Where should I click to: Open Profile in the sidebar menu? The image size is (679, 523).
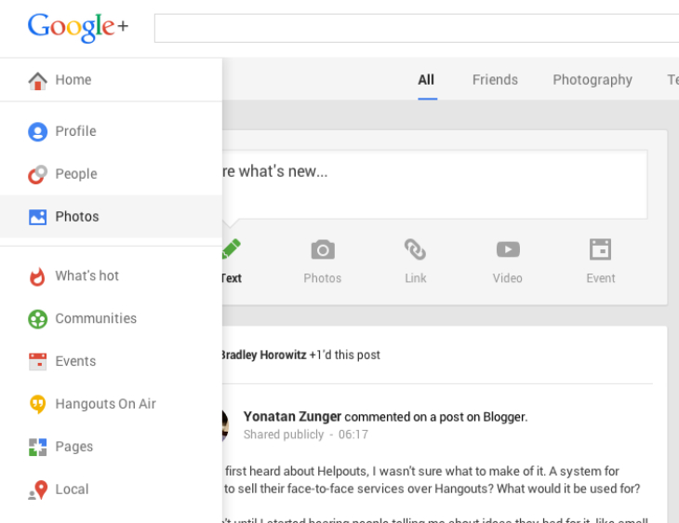(111, 131)
